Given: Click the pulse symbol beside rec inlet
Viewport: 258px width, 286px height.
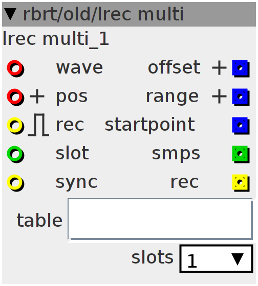Looking at the screenshot, I should pyautogui.click(x=38, y=125).
